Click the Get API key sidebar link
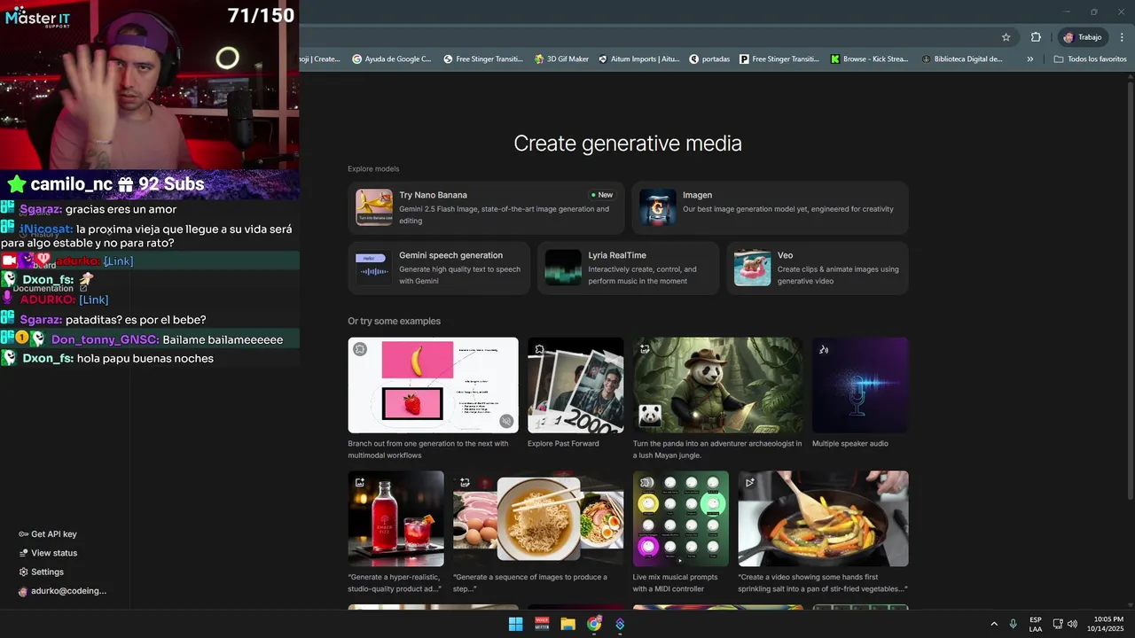Screen dimensions: 1135x638 48,534
